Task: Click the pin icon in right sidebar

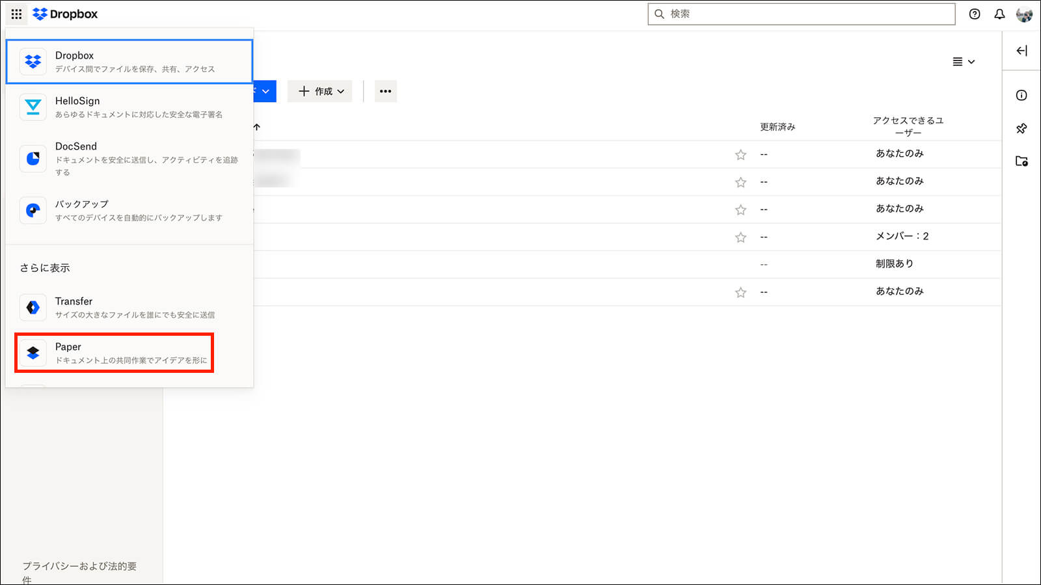Action: pos(1021,128)
